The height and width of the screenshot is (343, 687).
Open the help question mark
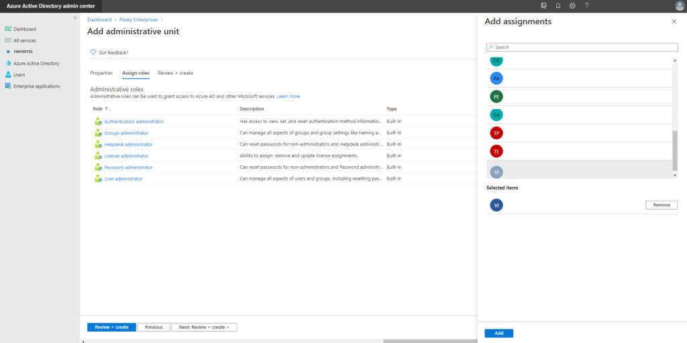point(586,5)
